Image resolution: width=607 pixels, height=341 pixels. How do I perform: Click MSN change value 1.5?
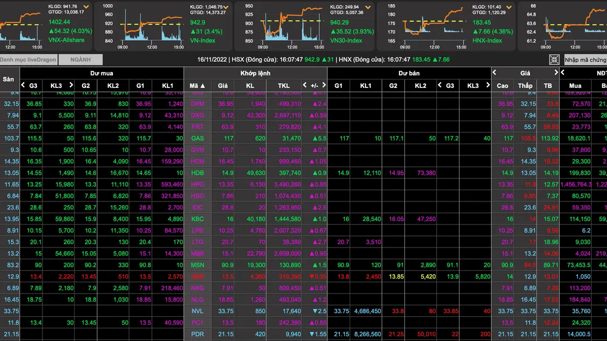[319, 265]
